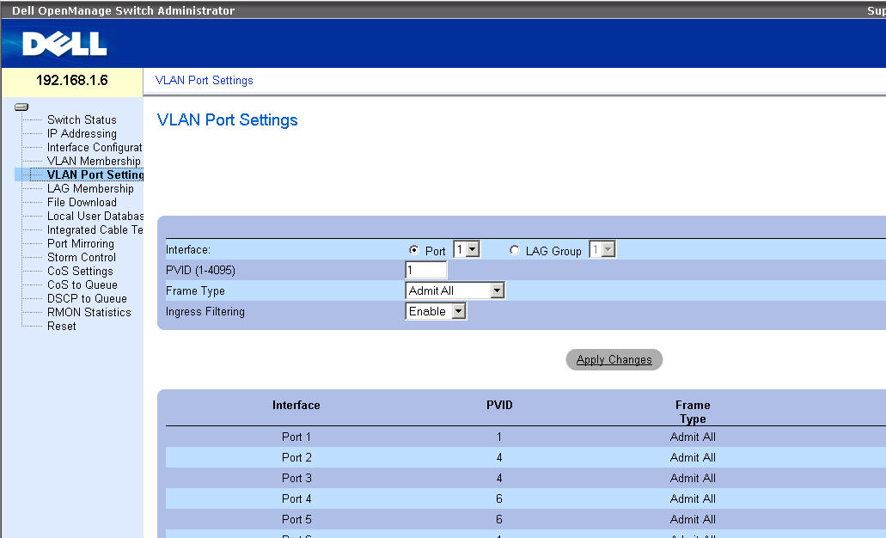The height and width of the screenshot is (538, 886).
Task: Open Port Mirroring page
Action: point(81,243)
